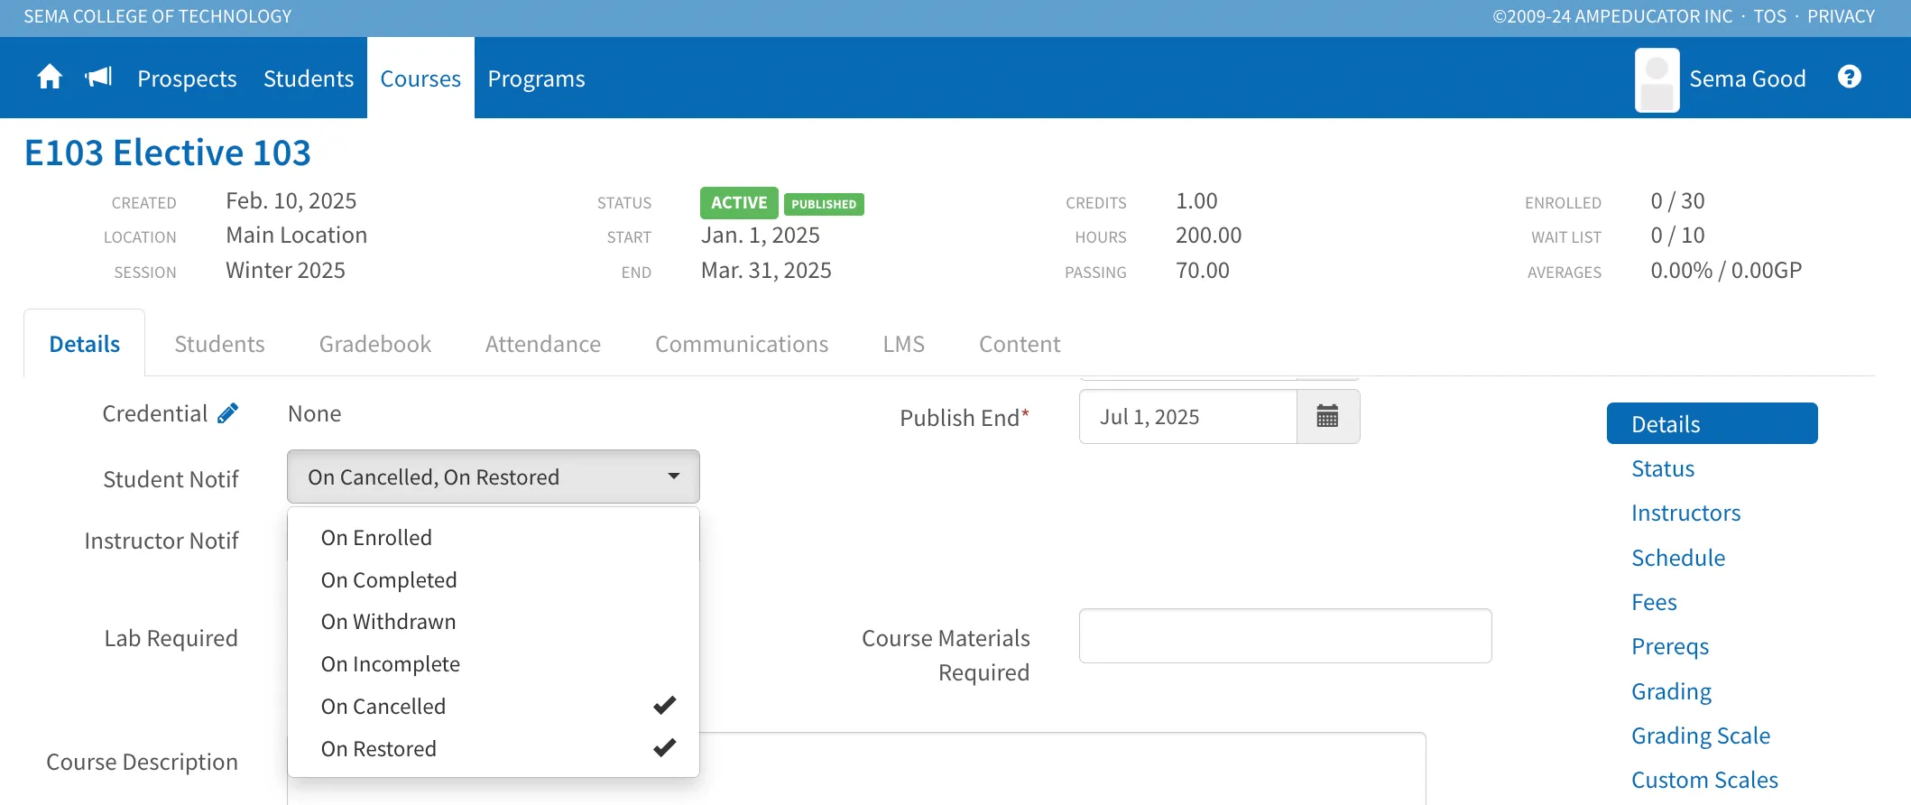Uncheck the On Restored notification option
The image size is (1911, 805).
tap(494, 749)
